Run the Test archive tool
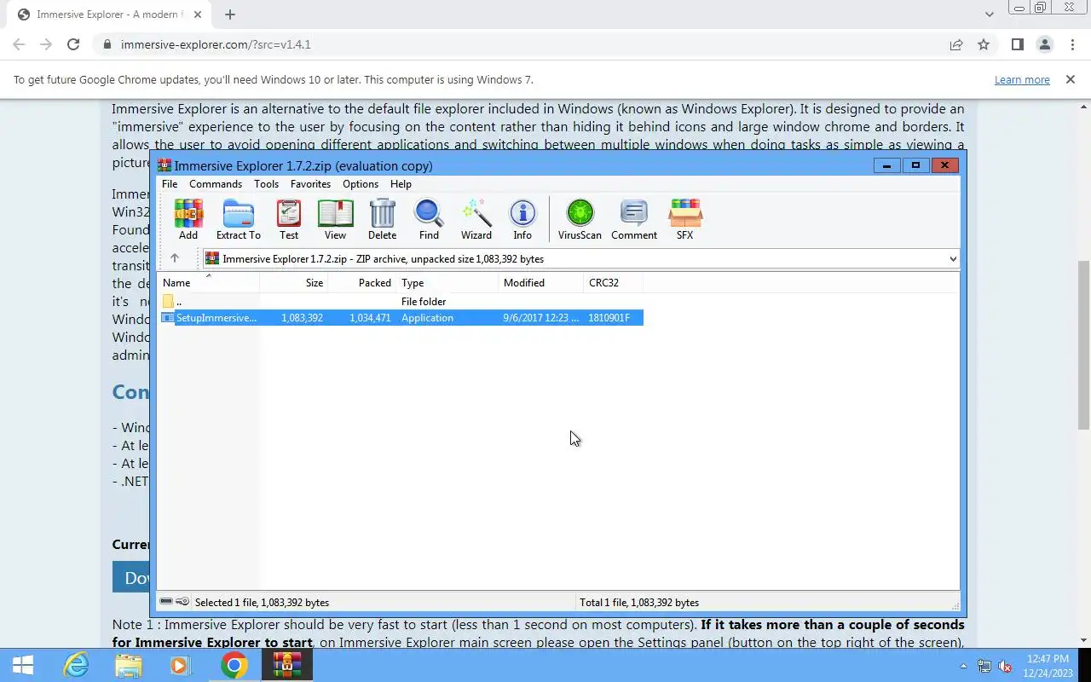 coord(289,219)
